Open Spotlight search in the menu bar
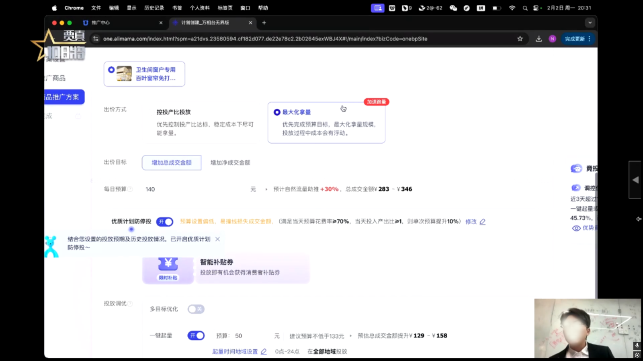The width and height of the screenshot is (643, 361). (x=525, y=8)
